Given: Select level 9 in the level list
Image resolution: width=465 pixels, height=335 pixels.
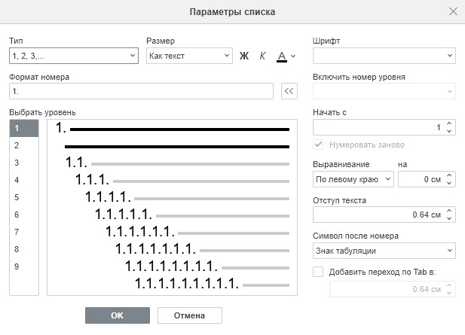Looking at the screenshot, I should (x=24, y=266).
